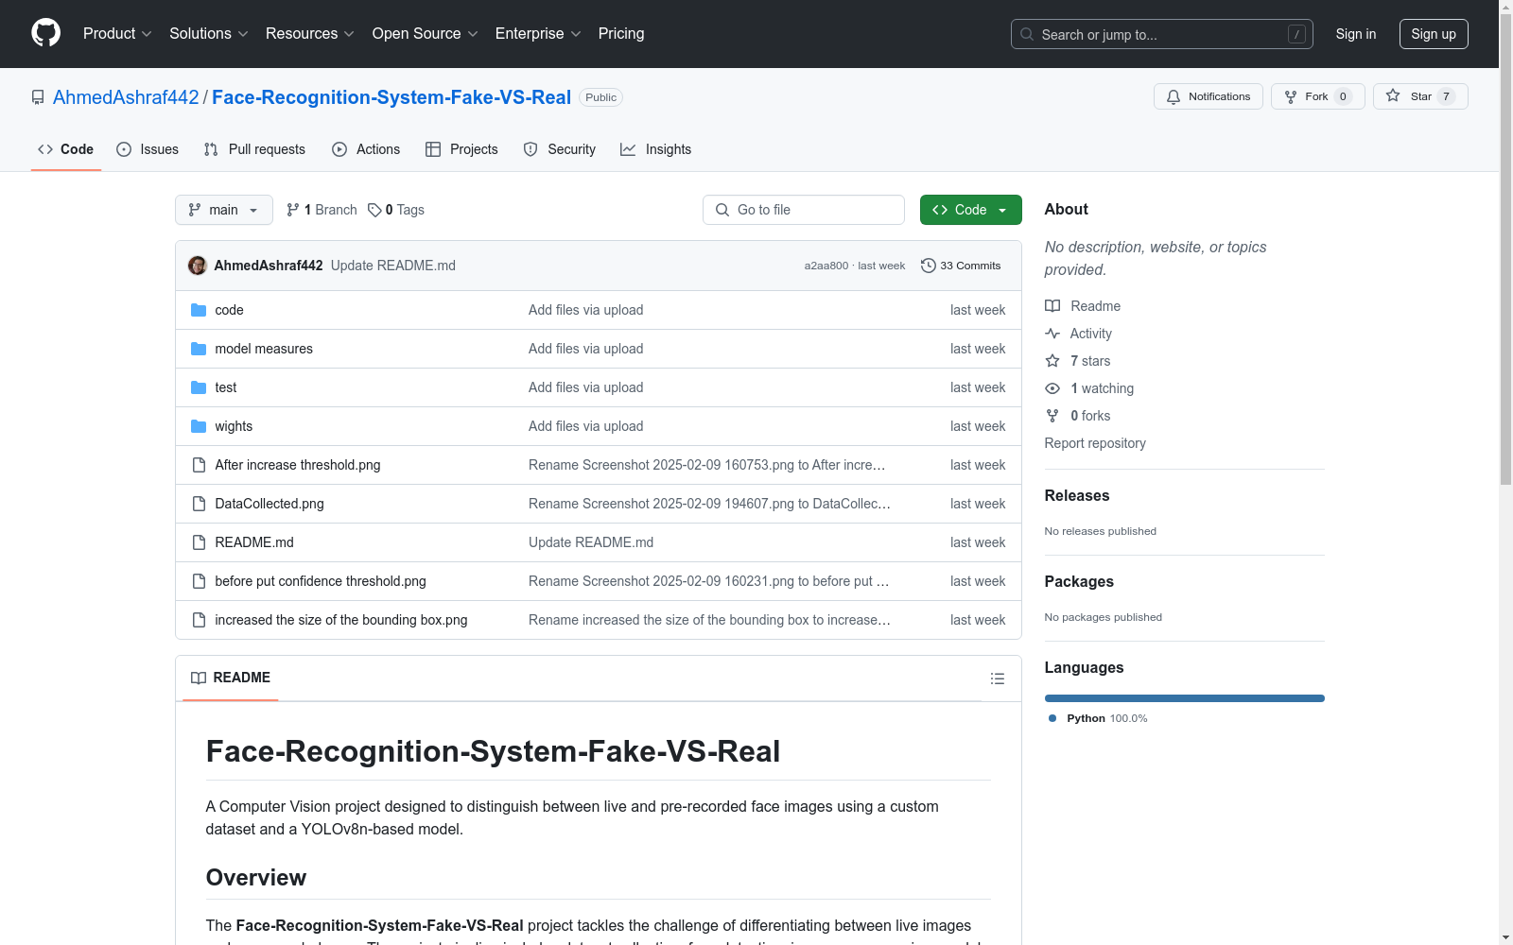Click the wights folder icon
Image resolution: width=1513 pixels, height=945 pixels.
199,426
